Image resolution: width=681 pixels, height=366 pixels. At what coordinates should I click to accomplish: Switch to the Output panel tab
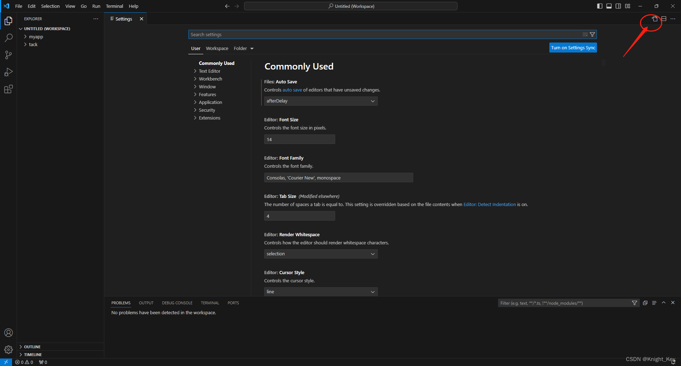(x=146, y=303)
